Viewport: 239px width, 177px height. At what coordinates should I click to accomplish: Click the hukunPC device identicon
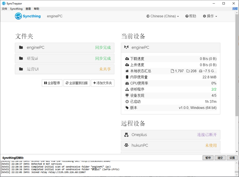[x=126, y=145]
